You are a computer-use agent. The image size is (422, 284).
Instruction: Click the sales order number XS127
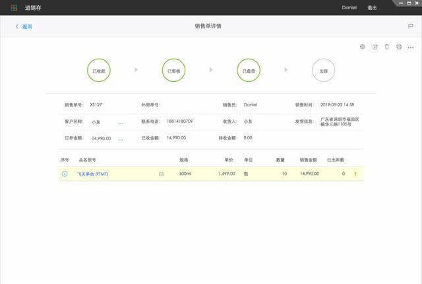click(96, 104)
